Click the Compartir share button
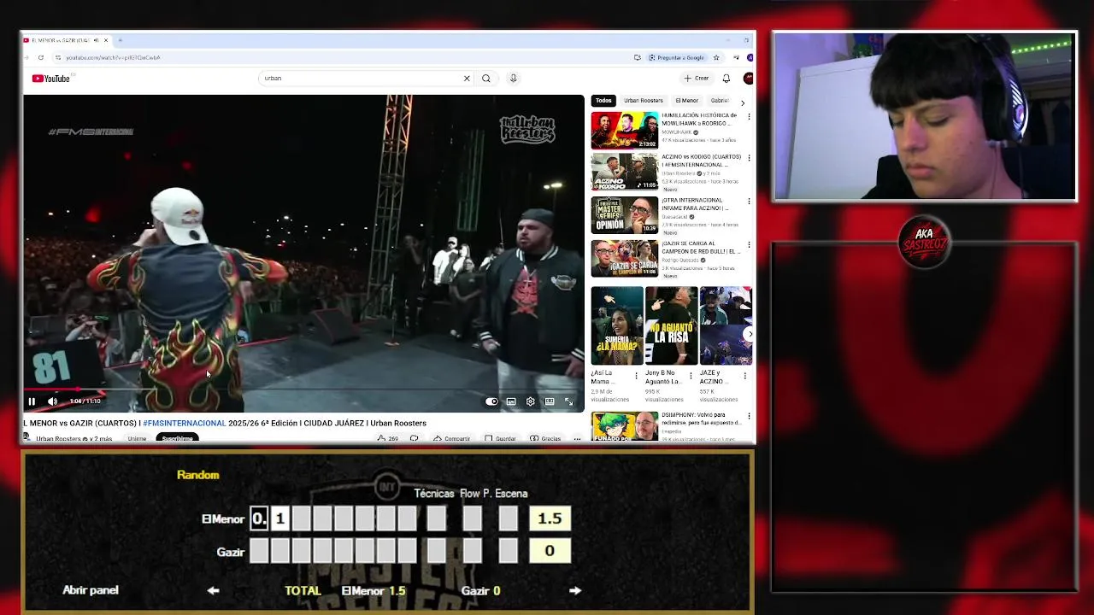Screen dimensions: 1094x615 click(x=451, y=438)
